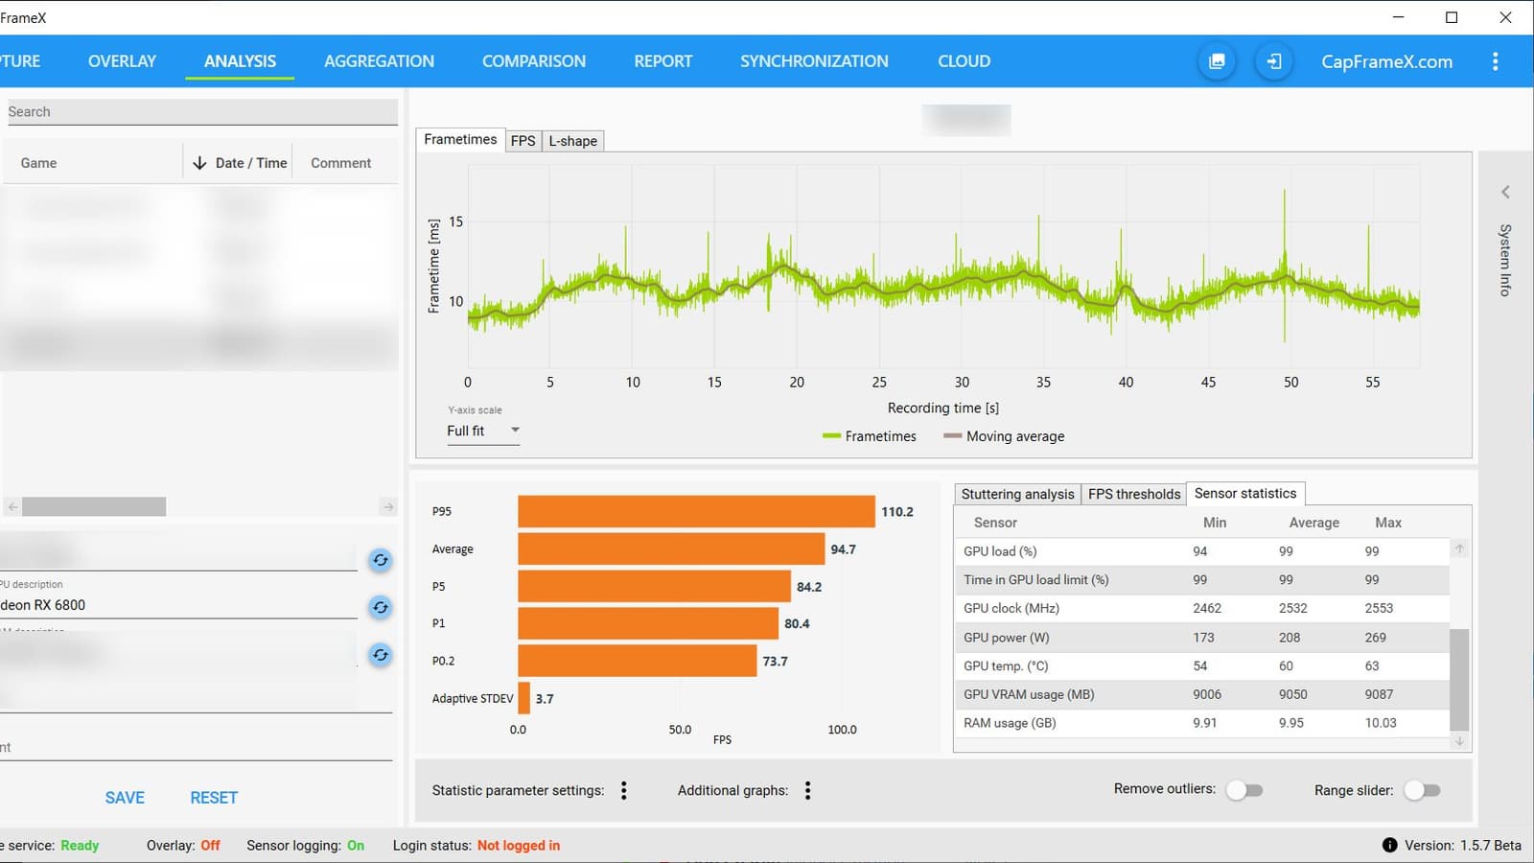1534x863 pixels.
Task: Open Statistic parameter settings three-dot menu
Action: click(x=624, y=790)
